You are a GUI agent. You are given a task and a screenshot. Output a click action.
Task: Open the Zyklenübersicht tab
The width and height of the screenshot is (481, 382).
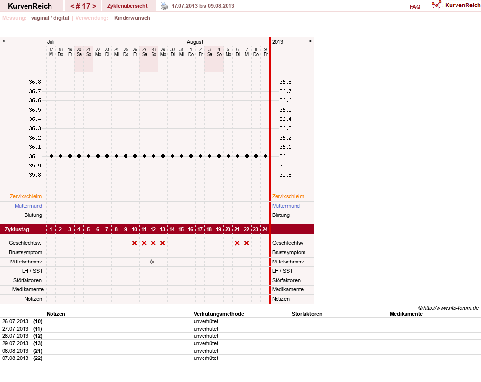point(127,6)
